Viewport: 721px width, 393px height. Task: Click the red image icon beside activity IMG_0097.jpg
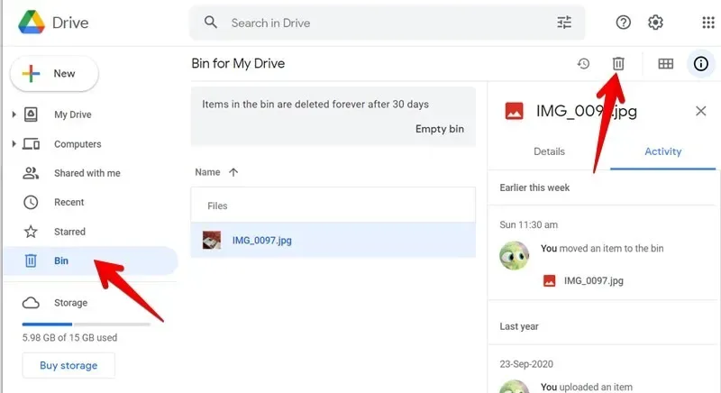click(x=549, y=281)
